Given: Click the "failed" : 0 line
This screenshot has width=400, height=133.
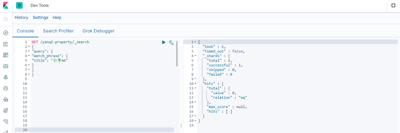Looking at the screenshot, I should [219, 74].
